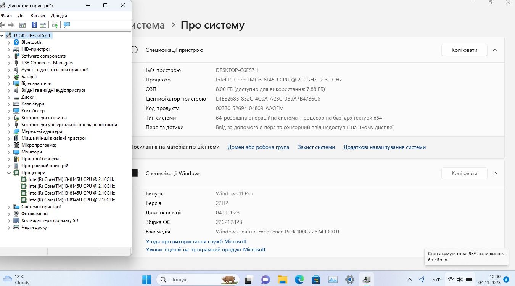Open Task View from taskbar

[x=248, y=280]
